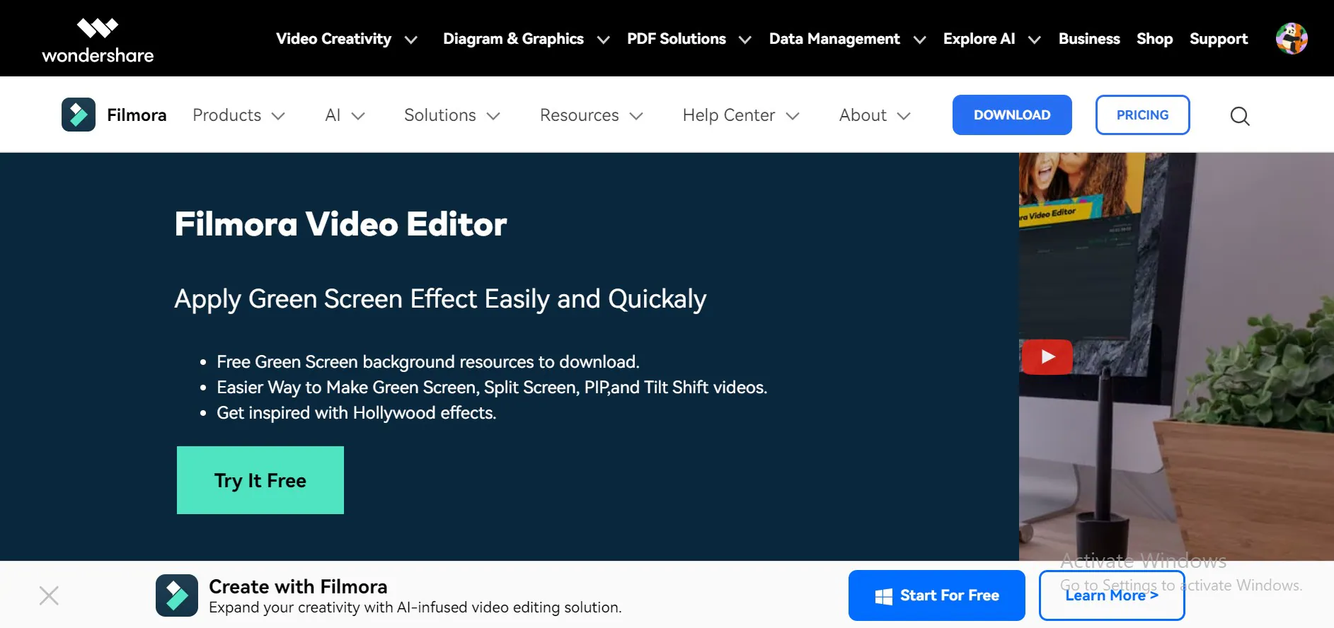The width and height of the screenshot is (1334, 628).
Task: Expand the Resources dropdown arrow
Action: click(x=636, y=116)
